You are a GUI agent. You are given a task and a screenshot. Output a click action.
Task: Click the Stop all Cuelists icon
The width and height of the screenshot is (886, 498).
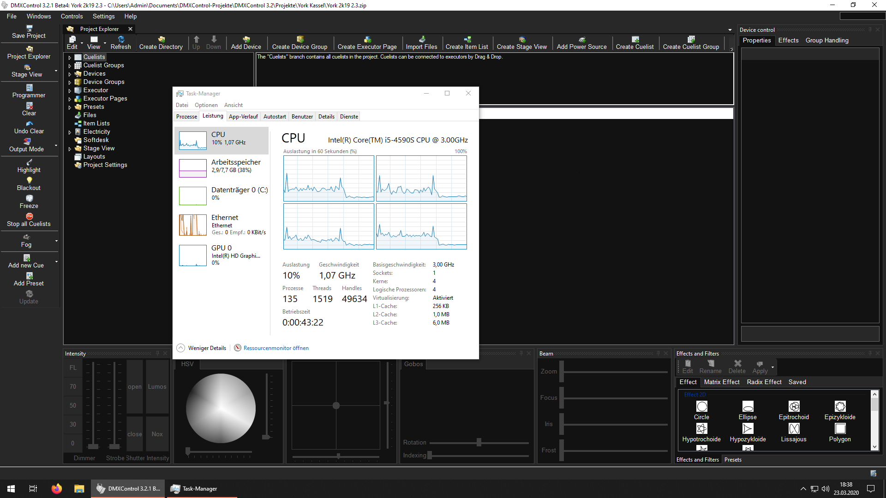(29, 216)
